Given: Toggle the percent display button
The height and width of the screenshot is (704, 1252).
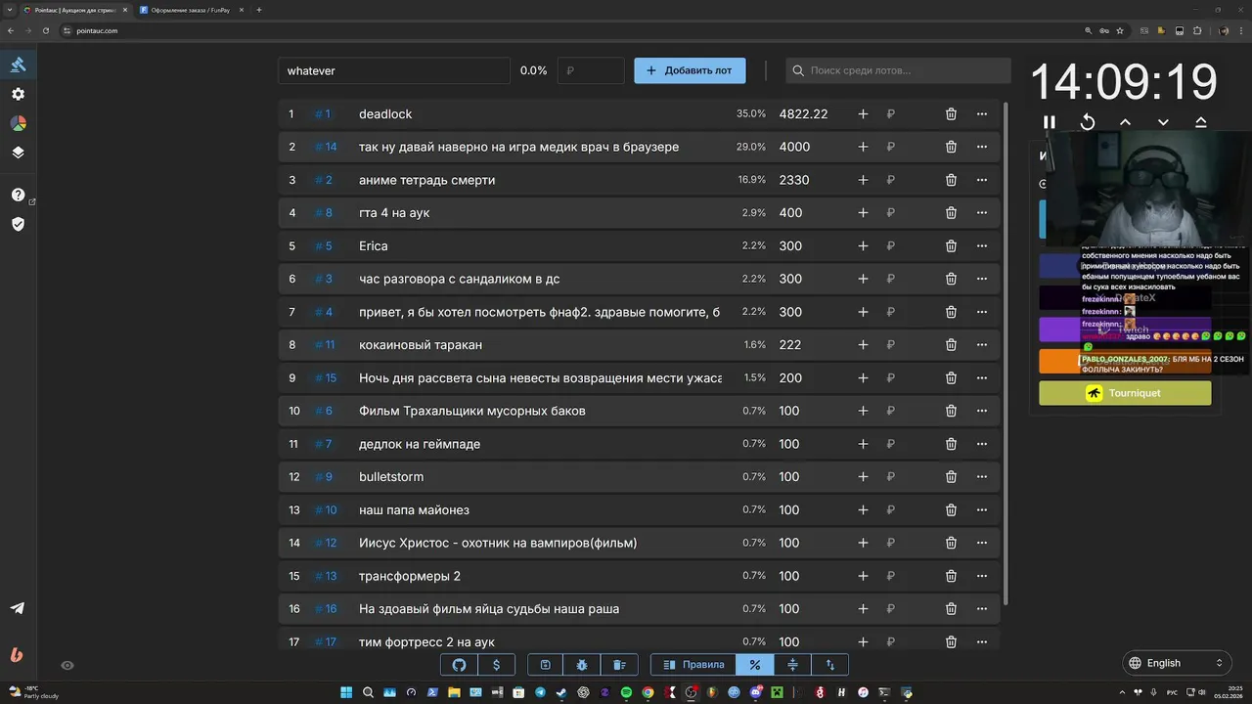Looking at the screenshot, I should [x=755, y=665].
